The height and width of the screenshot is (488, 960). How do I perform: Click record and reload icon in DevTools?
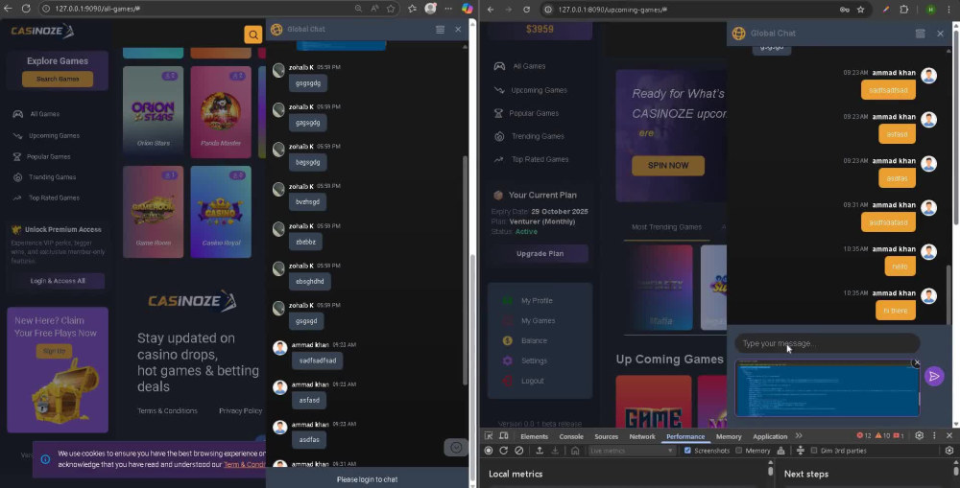pyautogui.click(x=503, y=451)
